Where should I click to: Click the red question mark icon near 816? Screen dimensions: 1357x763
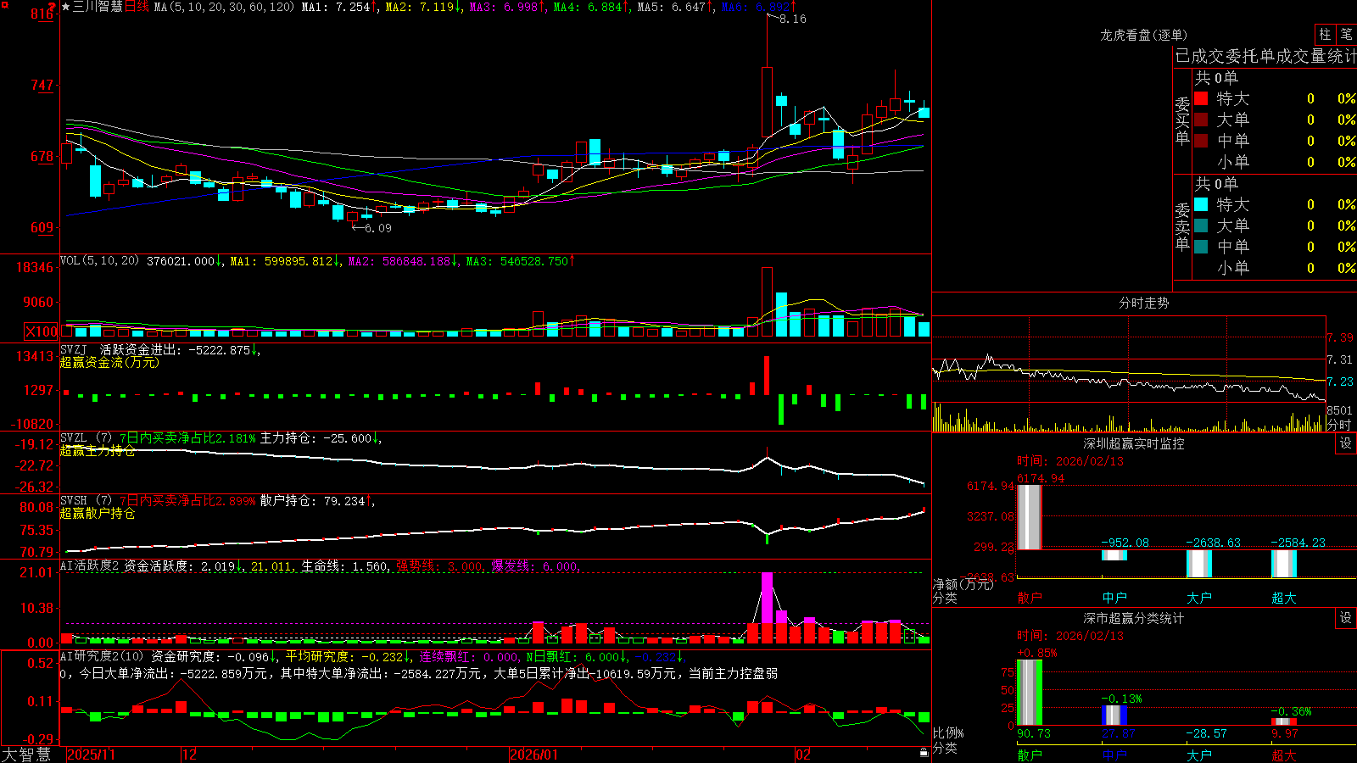53,7
